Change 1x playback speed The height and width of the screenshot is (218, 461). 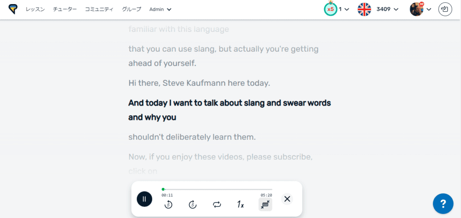point(241,205)
